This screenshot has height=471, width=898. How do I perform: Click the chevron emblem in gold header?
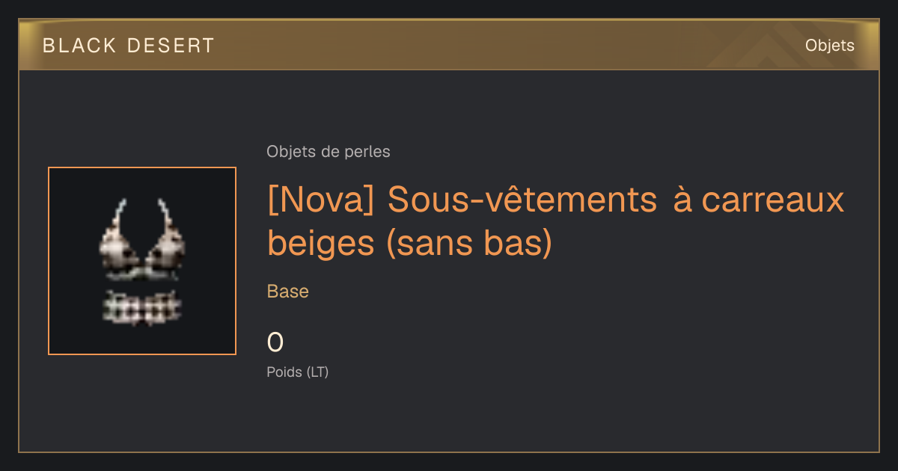[756, 48]
